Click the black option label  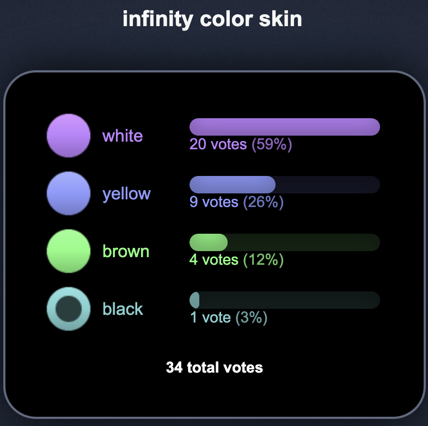[x=123, y=309]
